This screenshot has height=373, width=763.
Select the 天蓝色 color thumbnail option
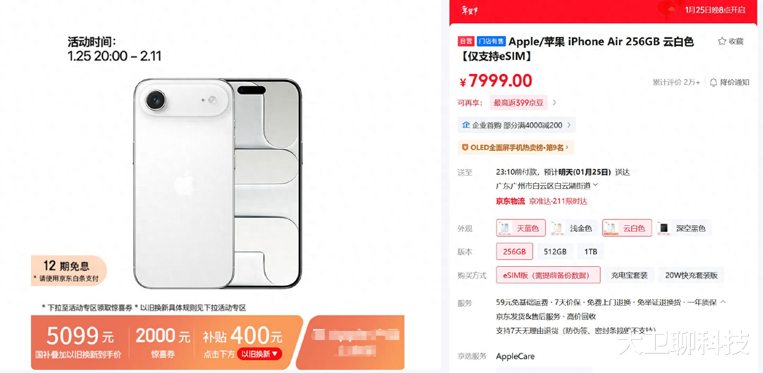click(x=521, y=228)
